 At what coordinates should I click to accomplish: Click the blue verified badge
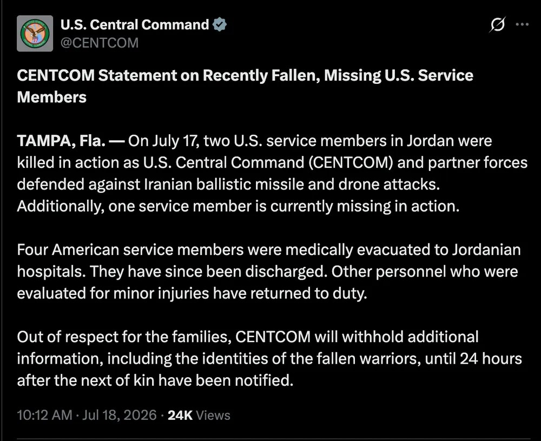tap(220, 24)
